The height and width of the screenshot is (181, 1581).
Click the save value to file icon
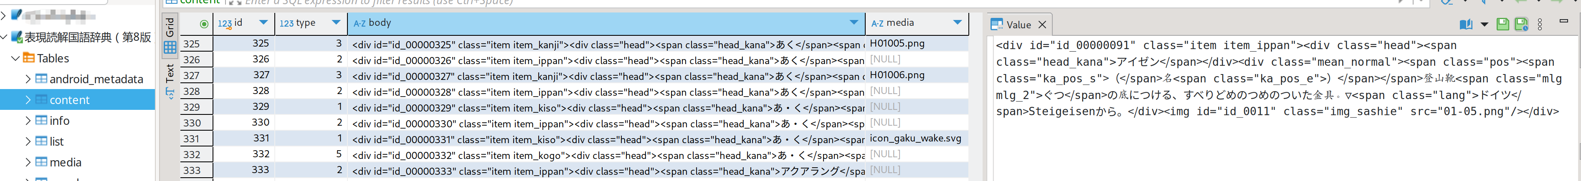(x=1502, y=24)
